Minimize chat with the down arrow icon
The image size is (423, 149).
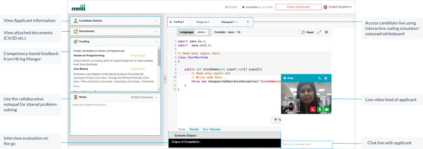coord(326,78)
